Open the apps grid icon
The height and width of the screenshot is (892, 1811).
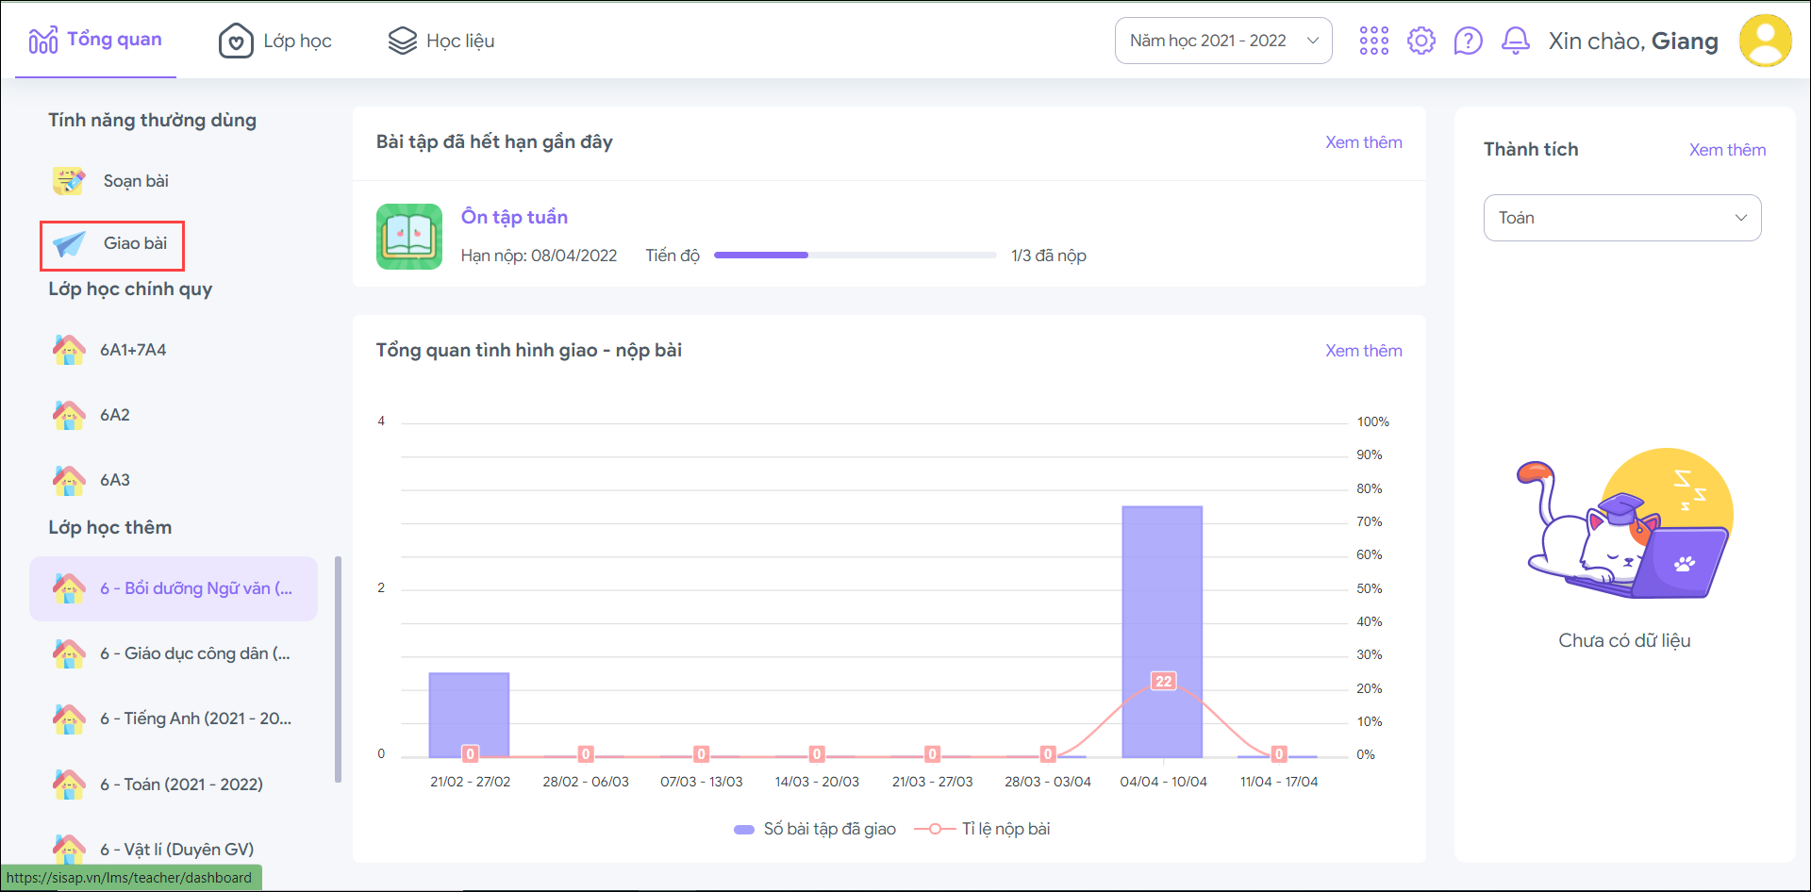click(1373, 41)
